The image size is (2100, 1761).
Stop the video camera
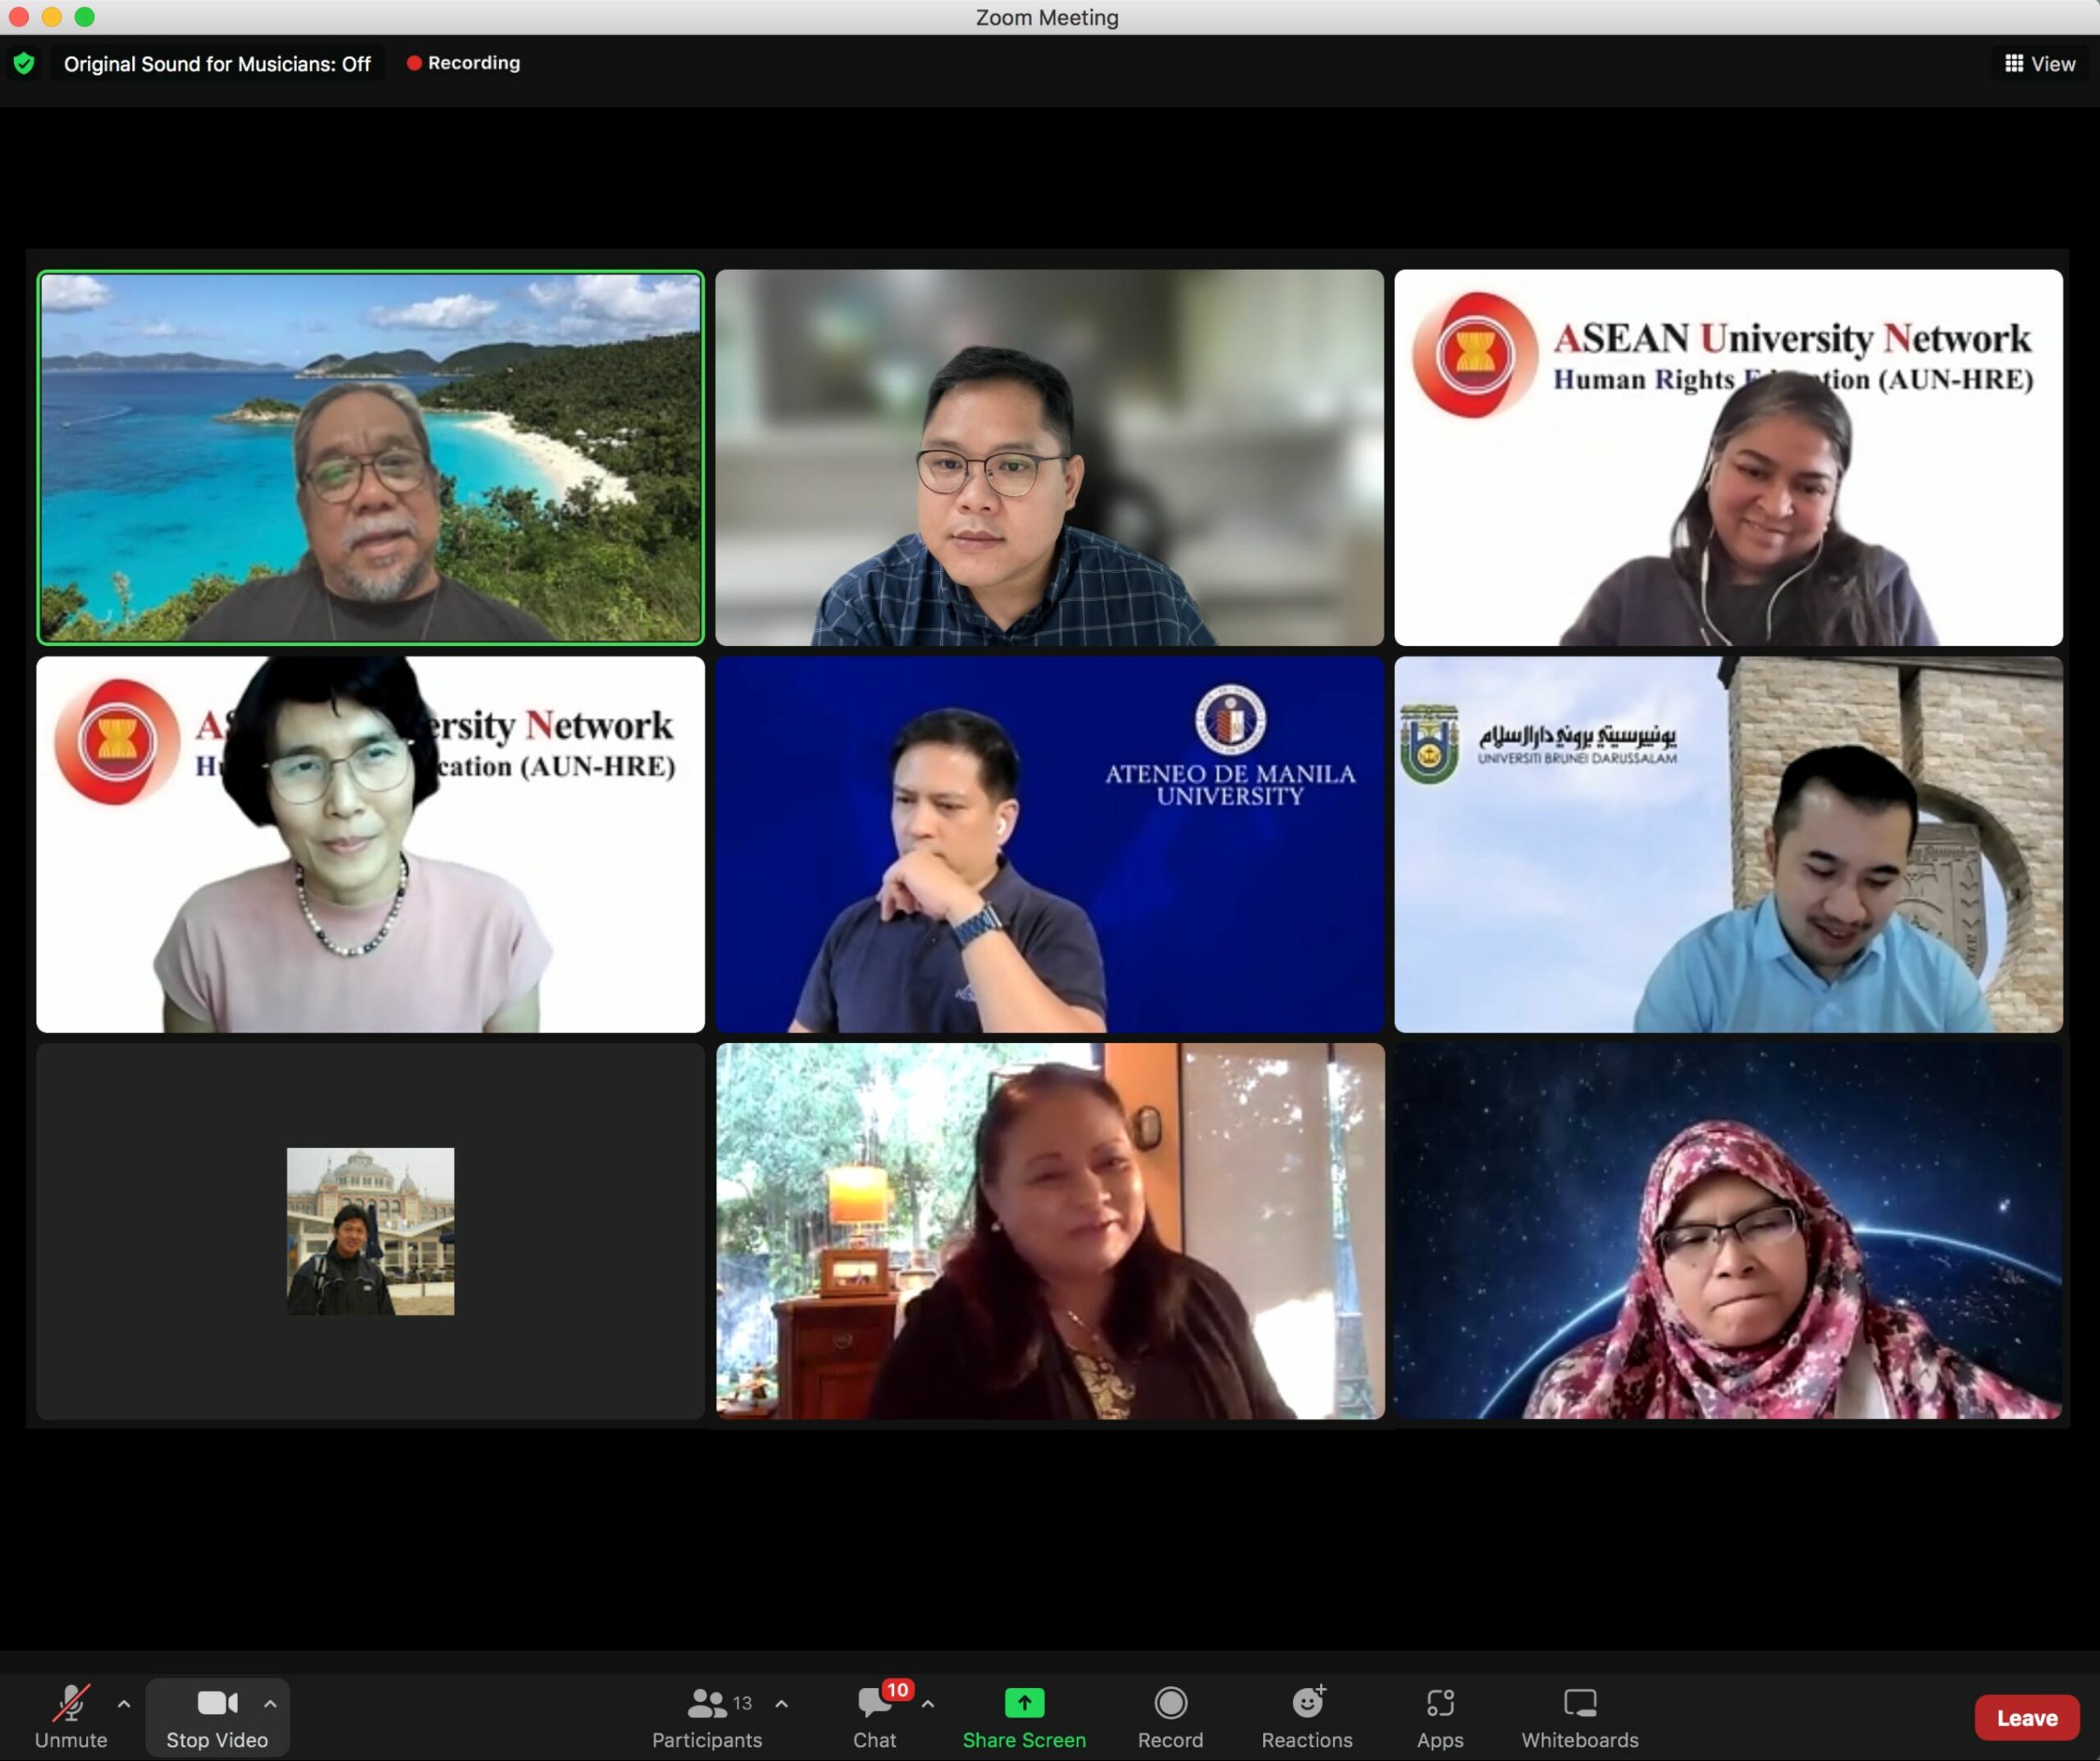[x=216, y=1717]
